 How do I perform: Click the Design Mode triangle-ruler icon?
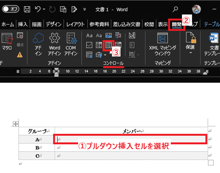(132, 35)
